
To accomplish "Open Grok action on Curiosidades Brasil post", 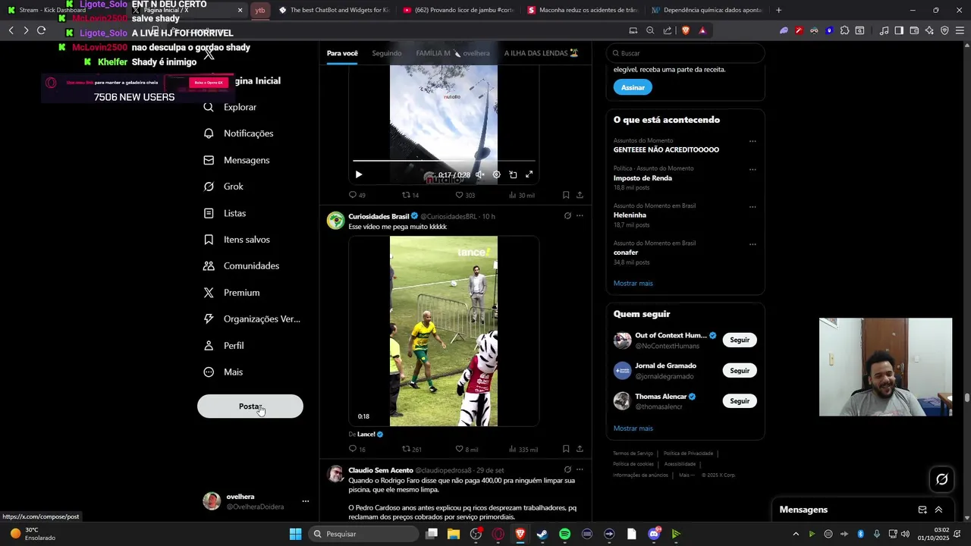I will pos(567,216).
